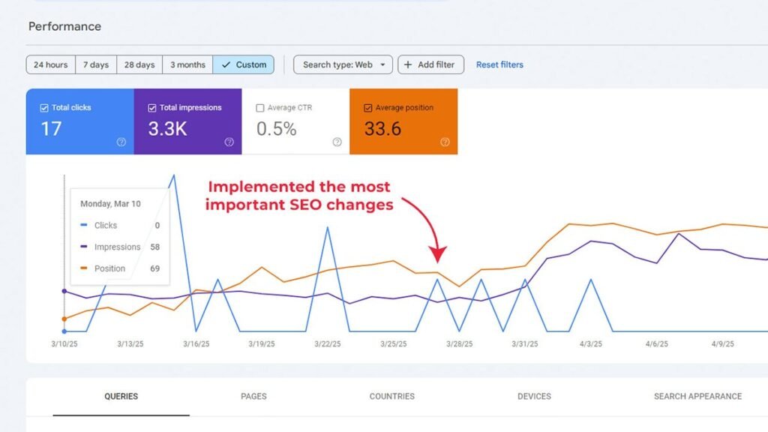Select the Devices tab
The width and height of the screenshot is (768, 432).
pos(534,396)
